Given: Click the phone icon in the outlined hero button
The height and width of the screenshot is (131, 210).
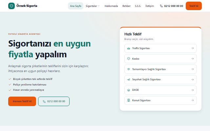Looking at the screenshot, I should point(44,102).
